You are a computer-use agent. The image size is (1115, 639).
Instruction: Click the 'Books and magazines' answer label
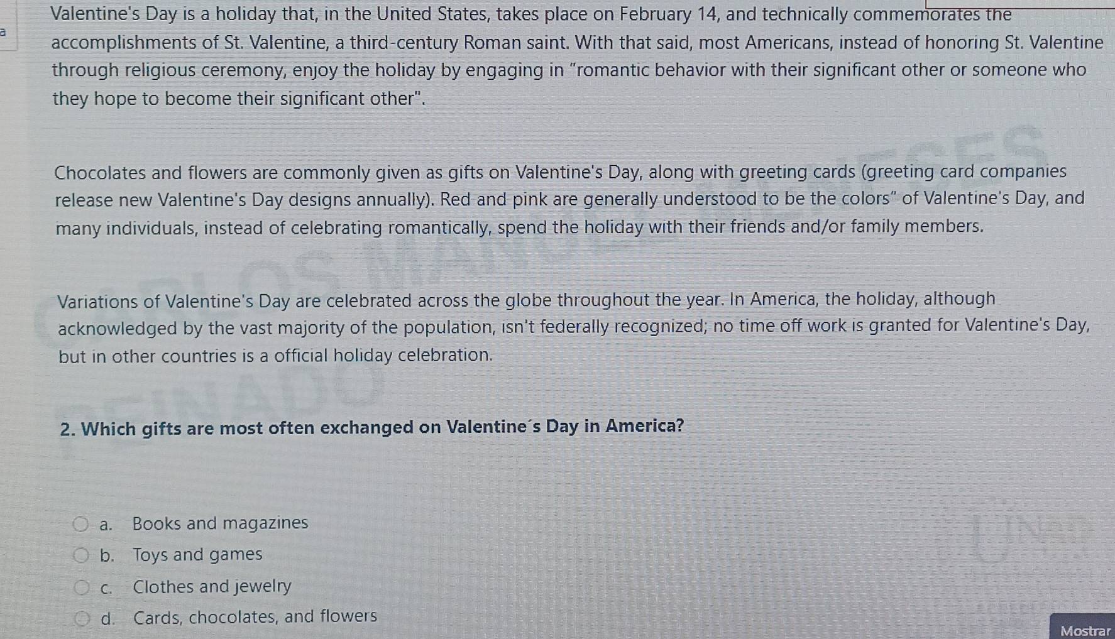point(220,523)
